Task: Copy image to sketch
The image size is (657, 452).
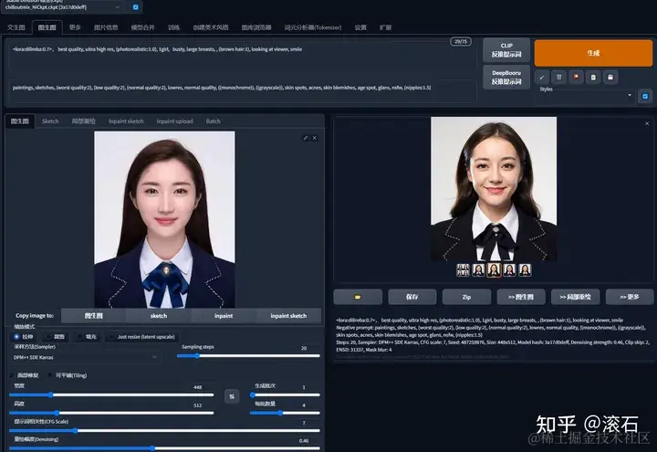Action: (159, 316)
